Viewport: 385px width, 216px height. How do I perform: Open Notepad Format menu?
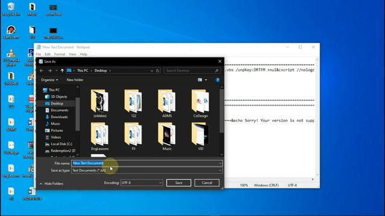click(60, 54)
